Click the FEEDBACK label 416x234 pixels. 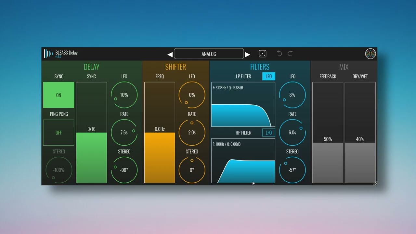[x=328, y=76]
